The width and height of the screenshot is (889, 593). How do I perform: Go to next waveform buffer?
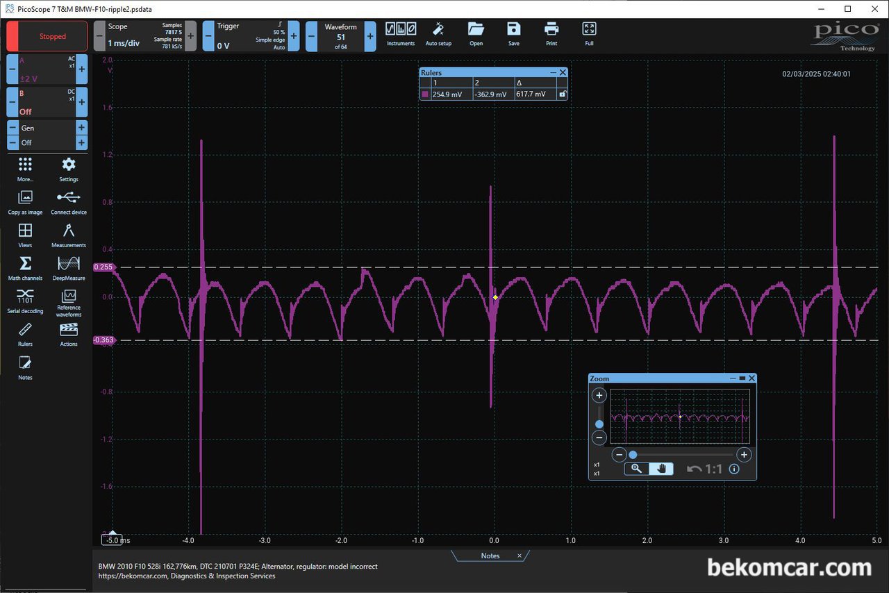(370, 35)
